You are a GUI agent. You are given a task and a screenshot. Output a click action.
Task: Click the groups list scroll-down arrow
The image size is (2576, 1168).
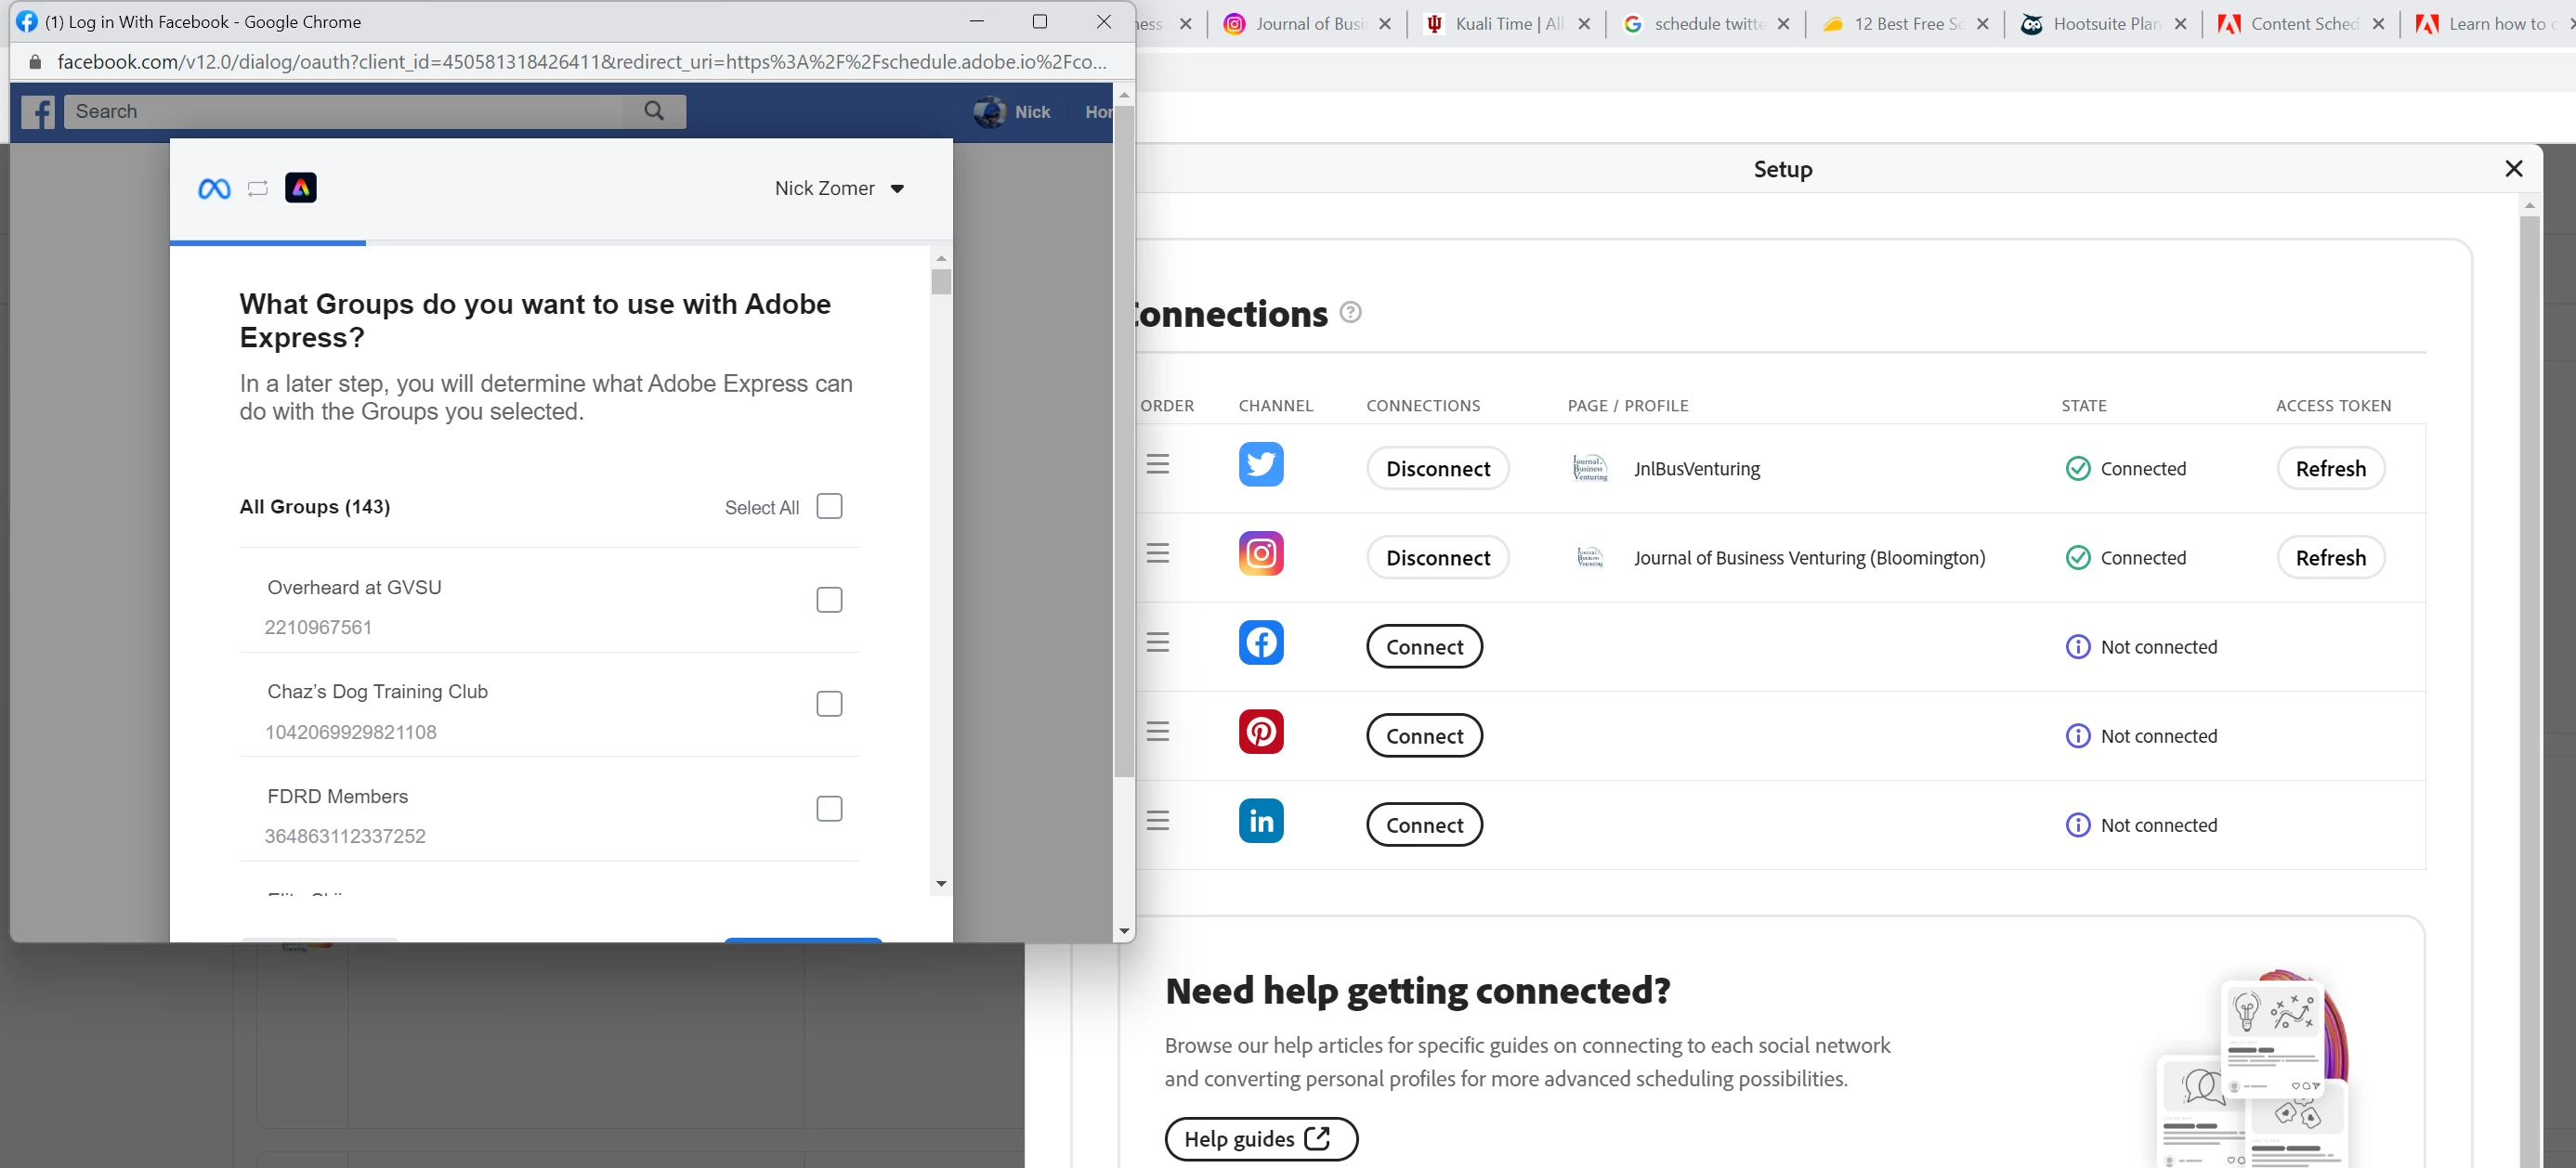click(941, 884)
